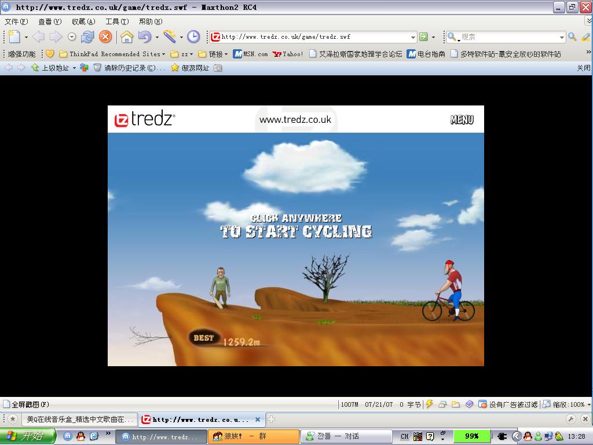Click the Refresh page icon

pyautogui.click(x=88, y=37)
